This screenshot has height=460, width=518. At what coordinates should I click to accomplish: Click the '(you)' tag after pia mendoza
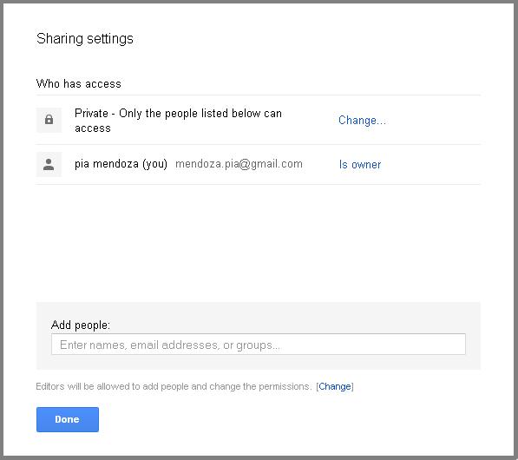click(x=155, y=164)
